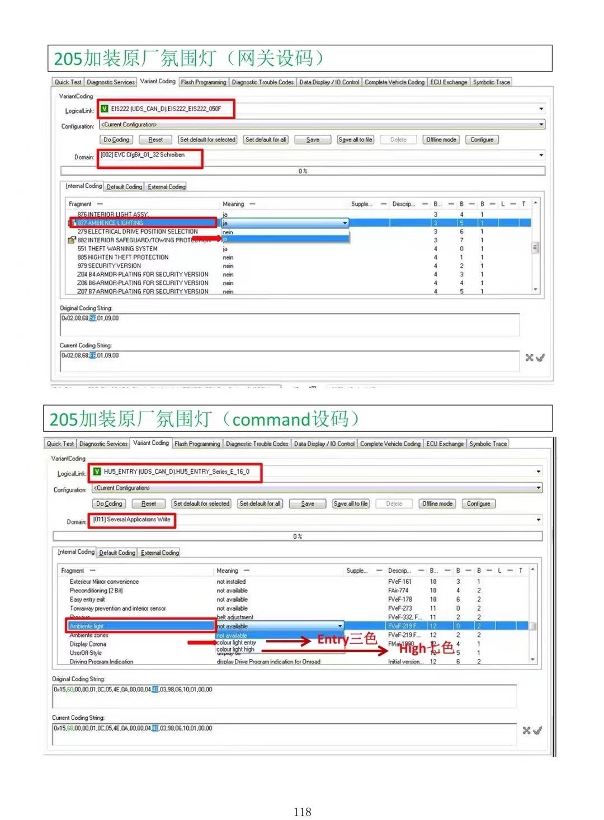This screenshot has height=820, width=604.
Task: Open External Coding subtab in HU5_ENTRY window
Action: (x=159, y=553)
